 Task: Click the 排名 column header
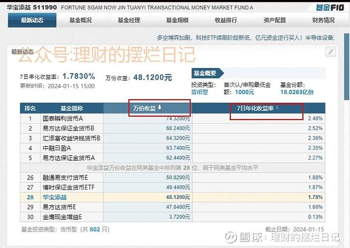click(30, 109)
